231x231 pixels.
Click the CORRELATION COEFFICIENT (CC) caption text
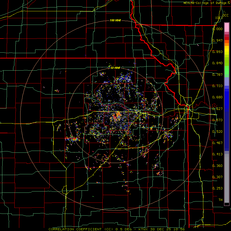pos(81,229)
